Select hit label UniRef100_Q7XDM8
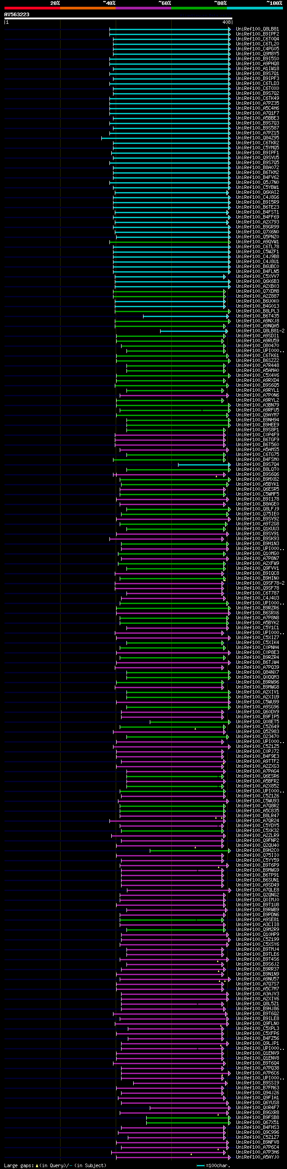Screen dimensions: 287x1169 pyautogui.click(x=257, y=291)
